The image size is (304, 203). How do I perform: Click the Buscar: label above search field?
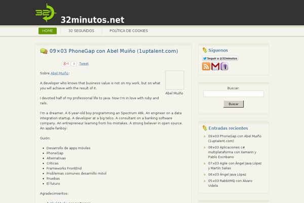(233, 88)
